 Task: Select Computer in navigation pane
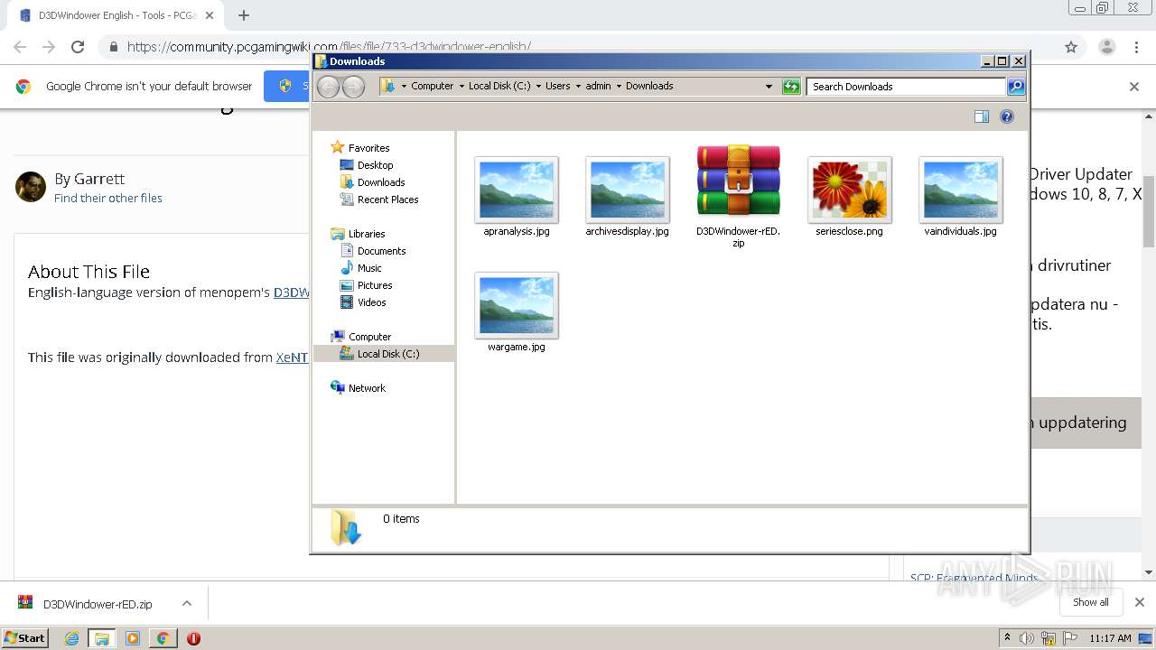tap(369, 337)
